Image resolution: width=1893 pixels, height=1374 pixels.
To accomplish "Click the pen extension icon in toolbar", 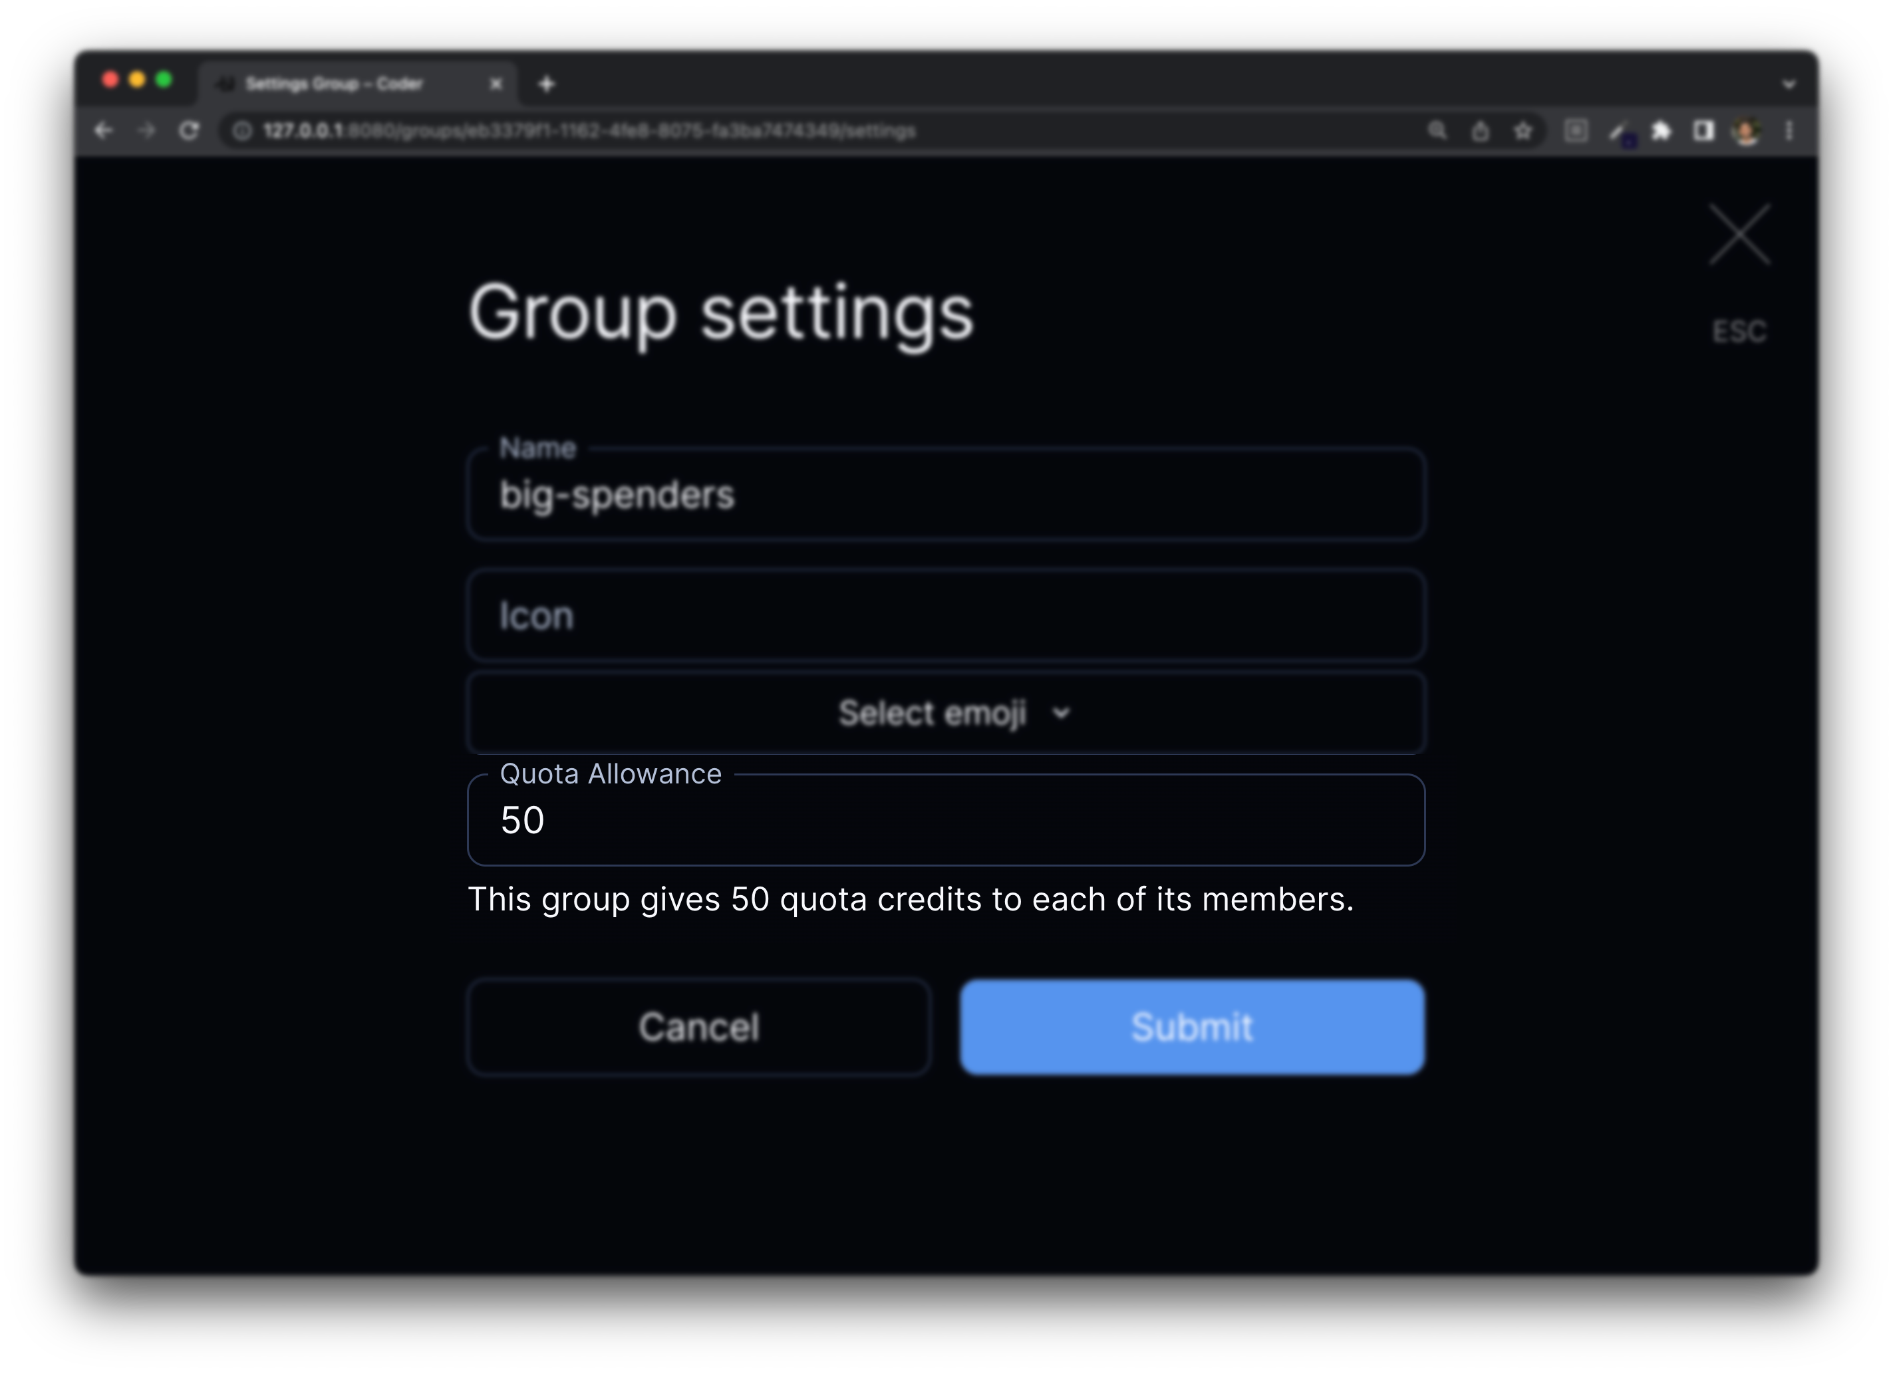I will click(1618, 131).
